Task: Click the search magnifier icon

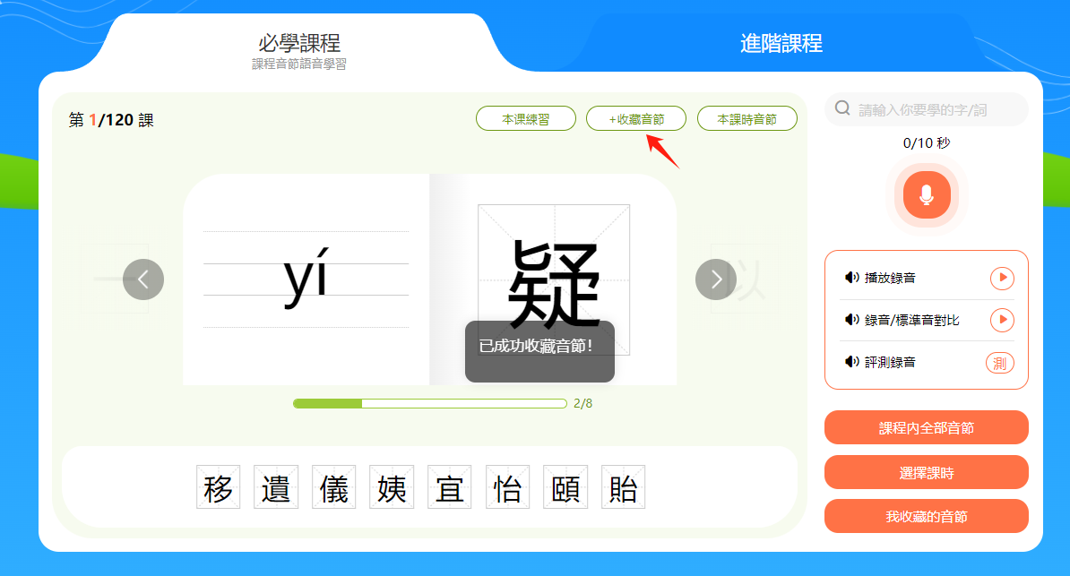Action: [x=842, y=109]
